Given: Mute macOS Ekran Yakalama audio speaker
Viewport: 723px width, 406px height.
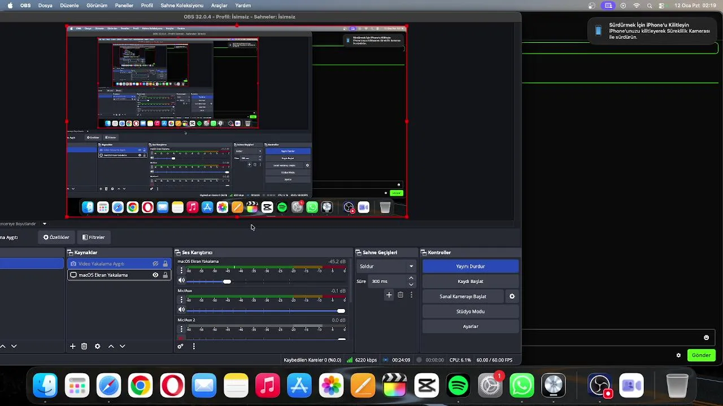Looking at the screenshot, I should pyautogui.click(x=181, y=280).
